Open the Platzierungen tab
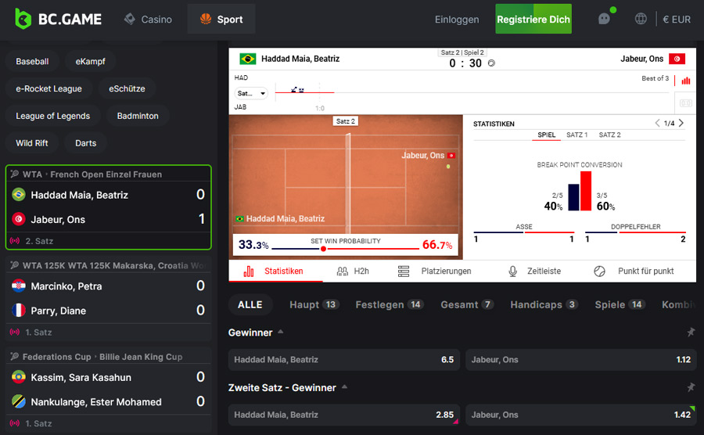Viewport: 704px width, 435px height. (435, 271)
